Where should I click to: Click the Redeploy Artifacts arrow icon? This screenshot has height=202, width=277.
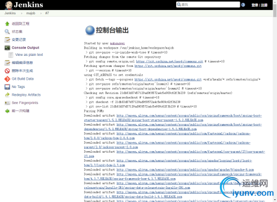click(x=7, y=95)
